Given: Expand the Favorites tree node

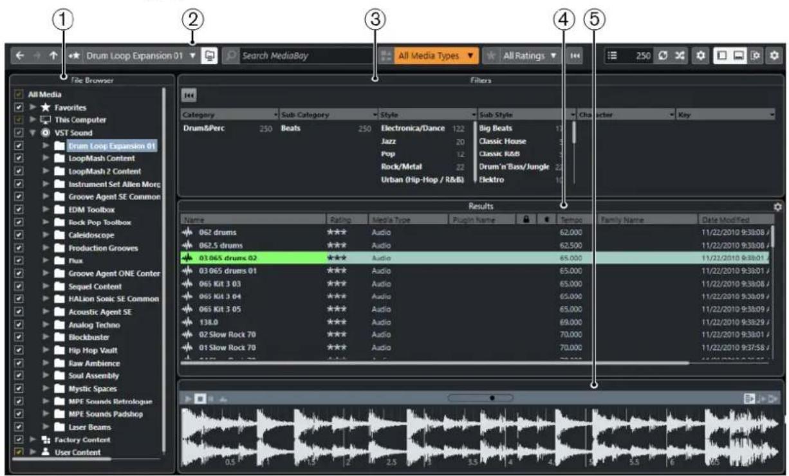Looking at the screenshot, I should coord(32,107).
